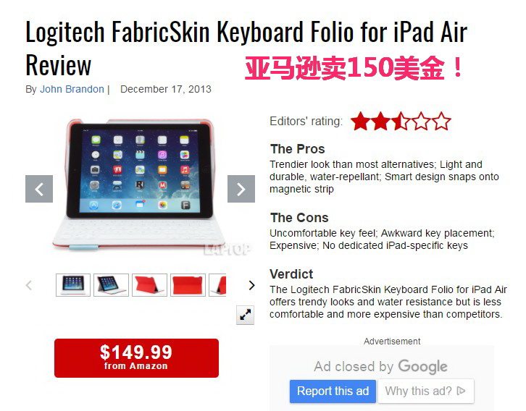This screenshot has height=411, width=526.
Task: Advance to the next product image
Action: 241,189
